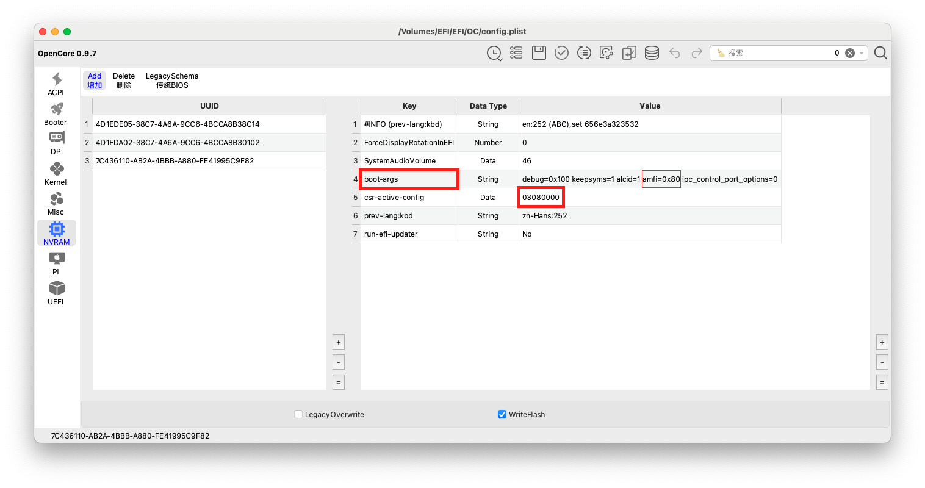Image resolution: width=925 pixels, height=488 pixels.
Task: Redo the last change
Action: tap(697, 53)
